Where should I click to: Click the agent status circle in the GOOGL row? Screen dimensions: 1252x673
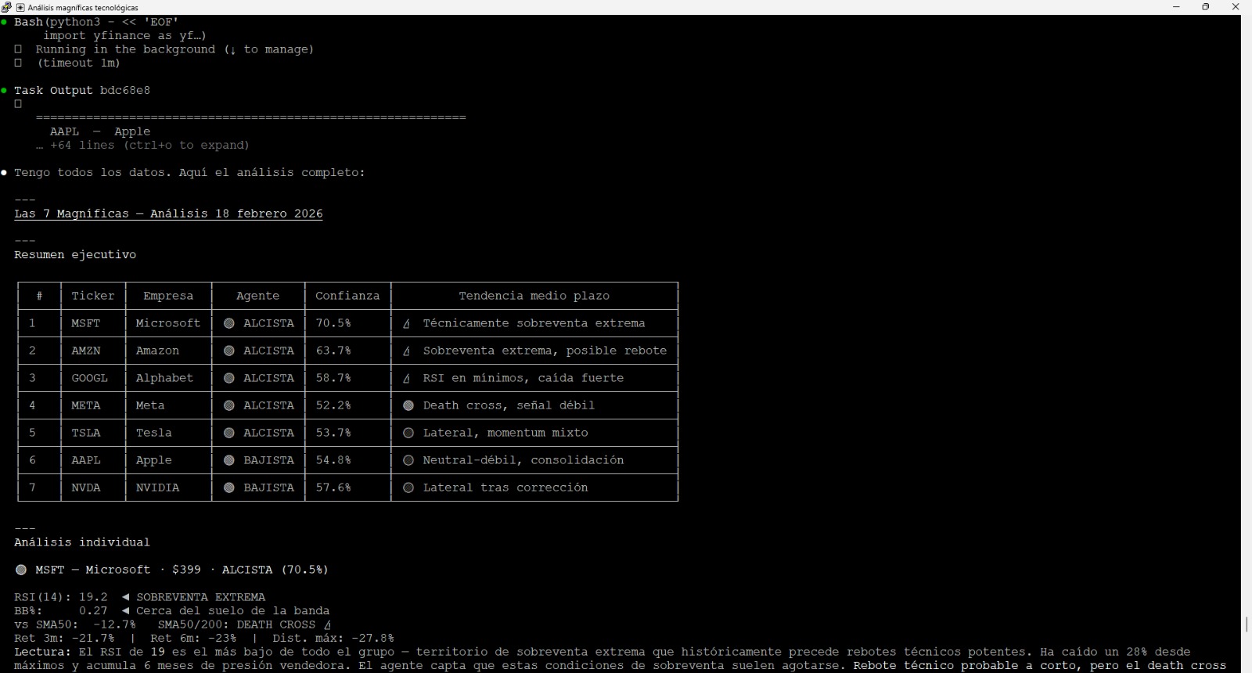click(229, 378)
